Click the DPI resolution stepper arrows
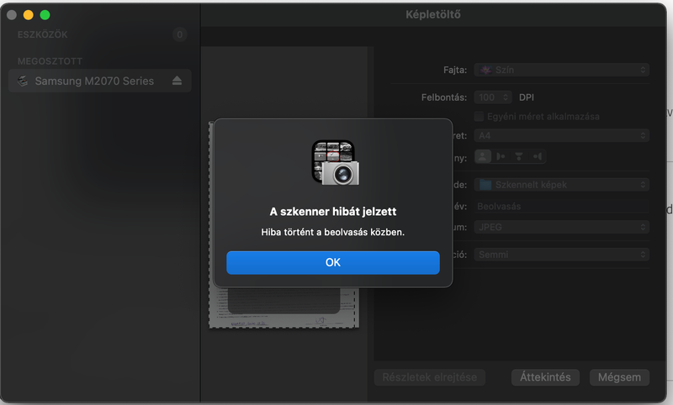Screen dimensions: 673x405 (506, 97)
